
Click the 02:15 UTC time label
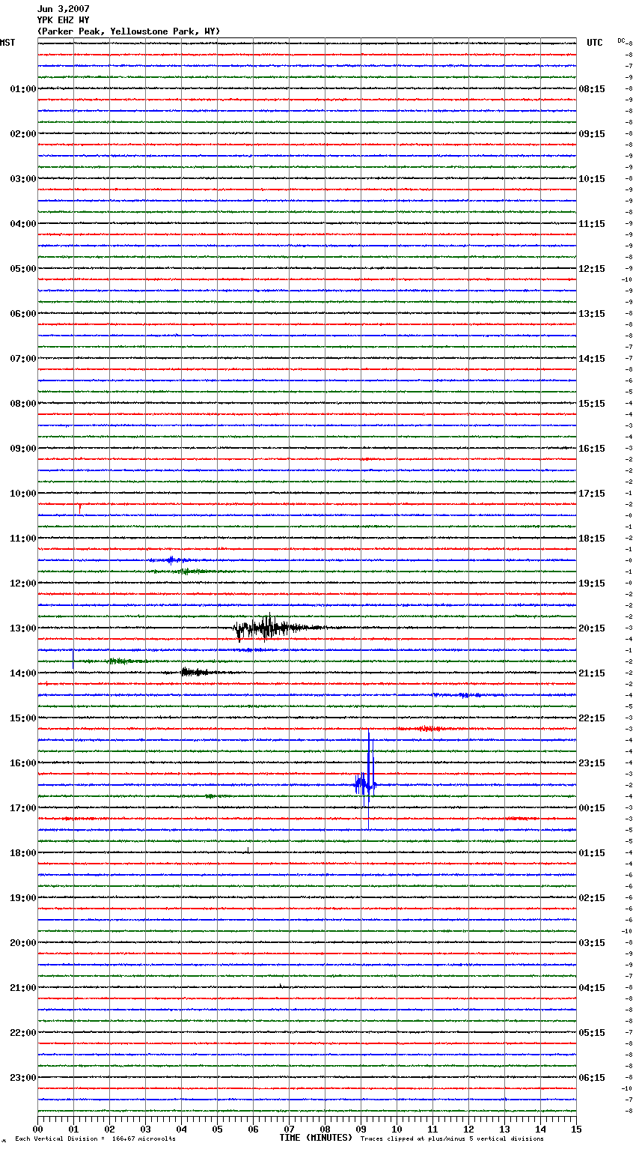point(592,898)
